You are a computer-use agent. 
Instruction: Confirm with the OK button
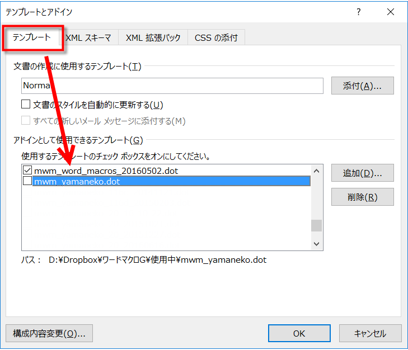point(299,333)
